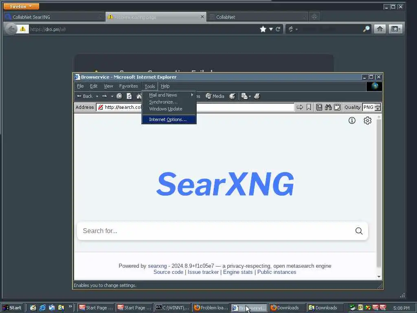Click the Firefox URL field showing dro.pm
Screen dimensions: 417x313
144,29
